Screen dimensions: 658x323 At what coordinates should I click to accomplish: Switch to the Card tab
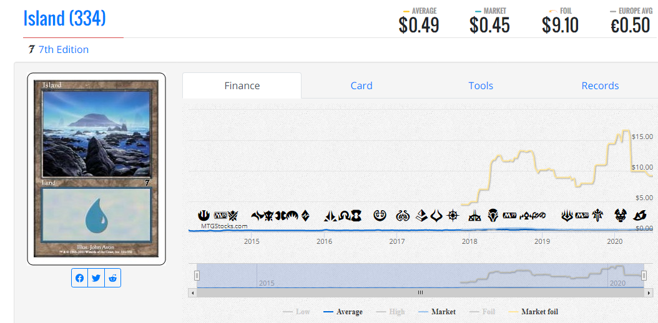click(x=361, y=86)
